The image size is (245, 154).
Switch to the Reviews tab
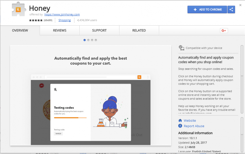[x=60, y=30]
